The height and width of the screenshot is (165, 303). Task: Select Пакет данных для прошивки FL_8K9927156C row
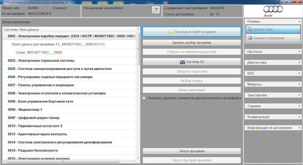(x=69, y=44)
